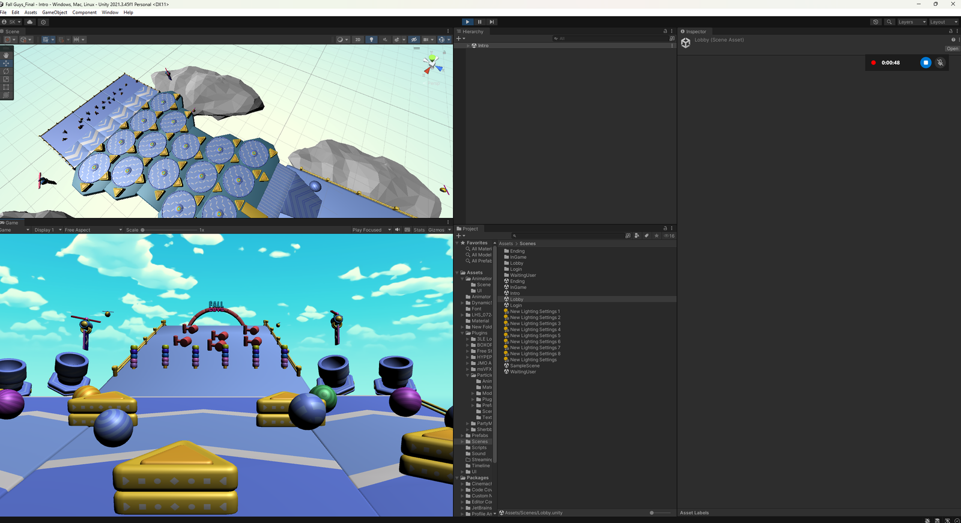This screenshot has width=961, height=523.
Task: Collapse the Plugins folder in Project tree
Action: pos(462,333)
